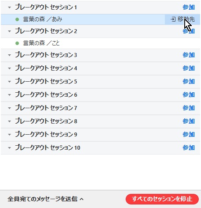The width and height of the screenshot is (201, 208).
Task: Join ブレークアウトセッション 6 via 参加
Action: pos(189,95)
